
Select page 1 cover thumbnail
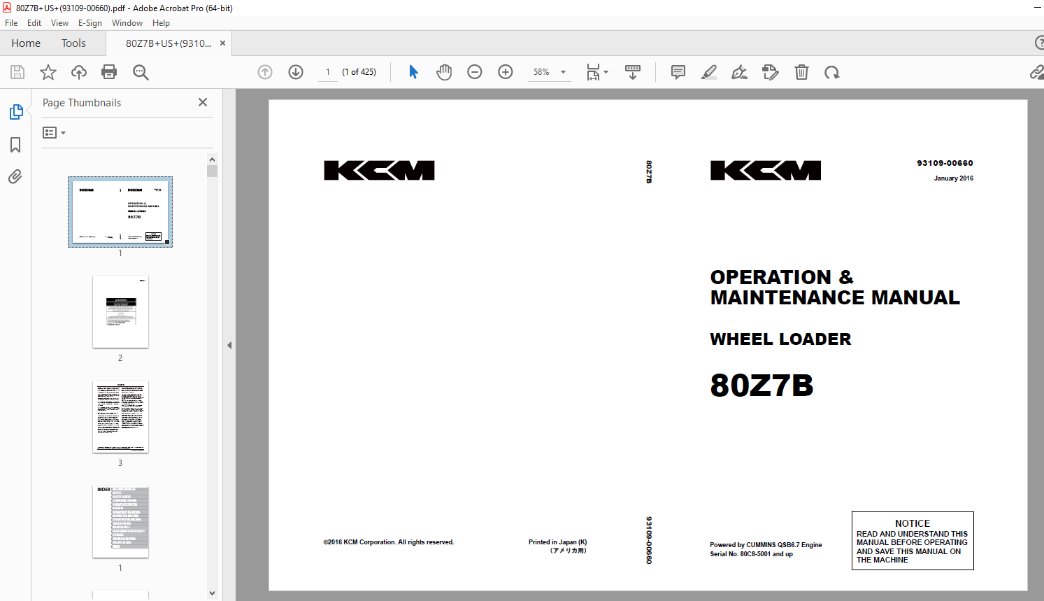tap(120, 212)
